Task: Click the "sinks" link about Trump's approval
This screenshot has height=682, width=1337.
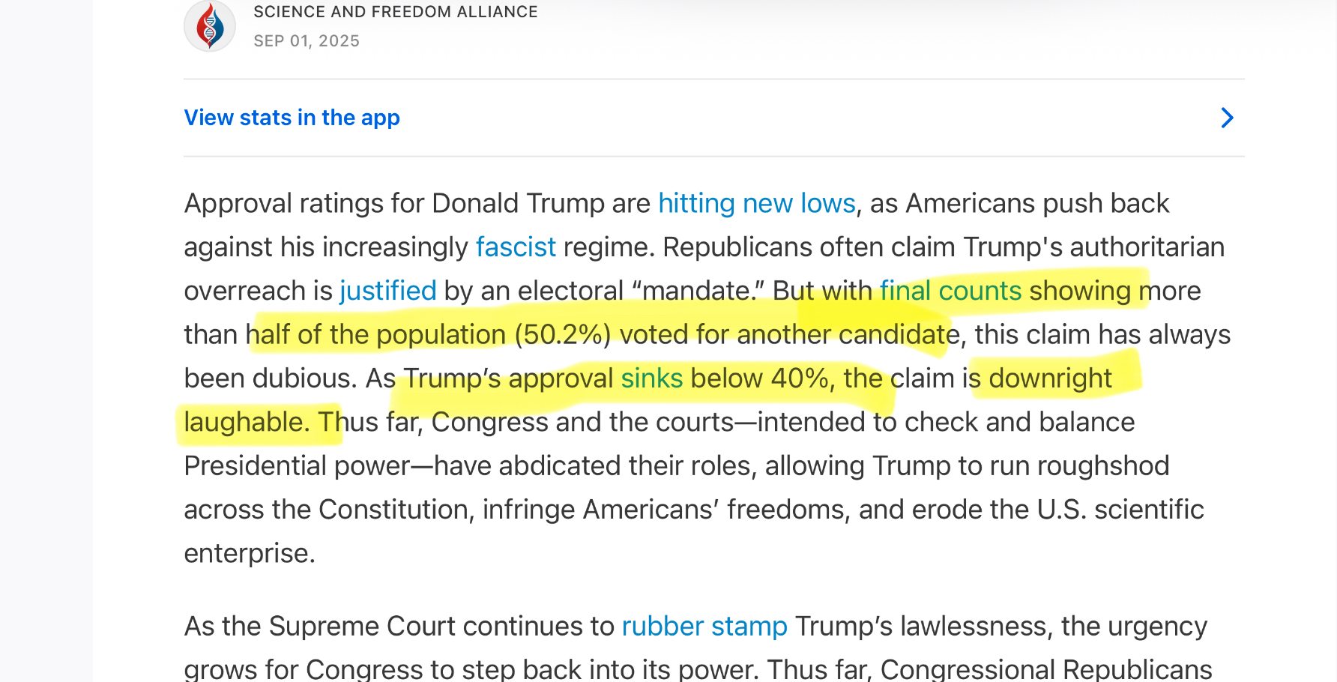Action: 651,378
